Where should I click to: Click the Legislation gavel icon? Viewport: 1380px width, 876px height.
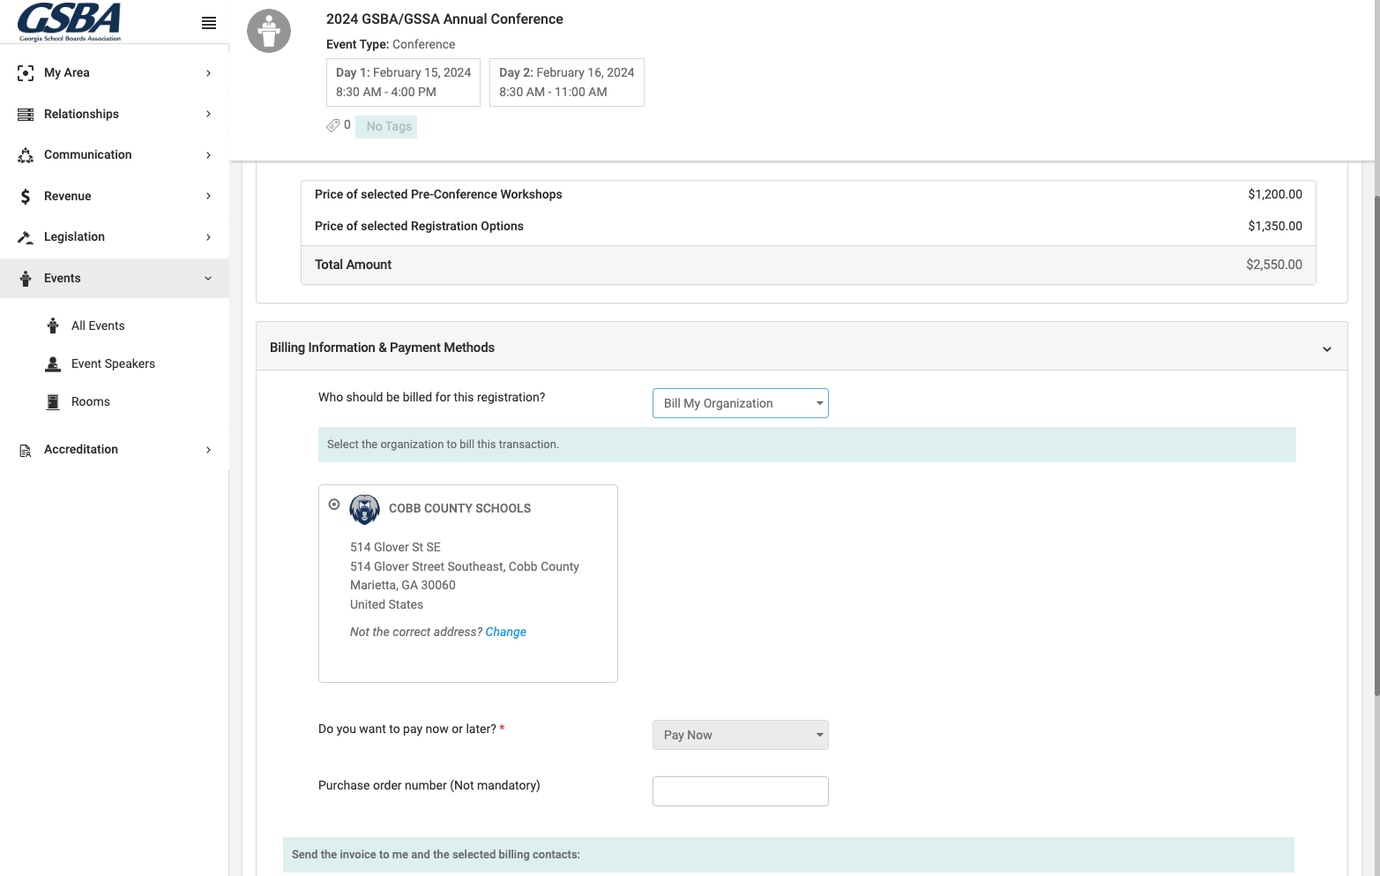coord(26,237)
